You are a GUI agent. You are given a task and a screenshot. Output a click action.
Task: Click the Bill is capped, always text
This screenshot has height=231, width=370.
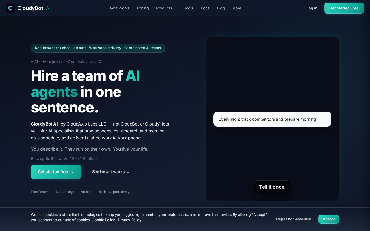tap(115, 192)
